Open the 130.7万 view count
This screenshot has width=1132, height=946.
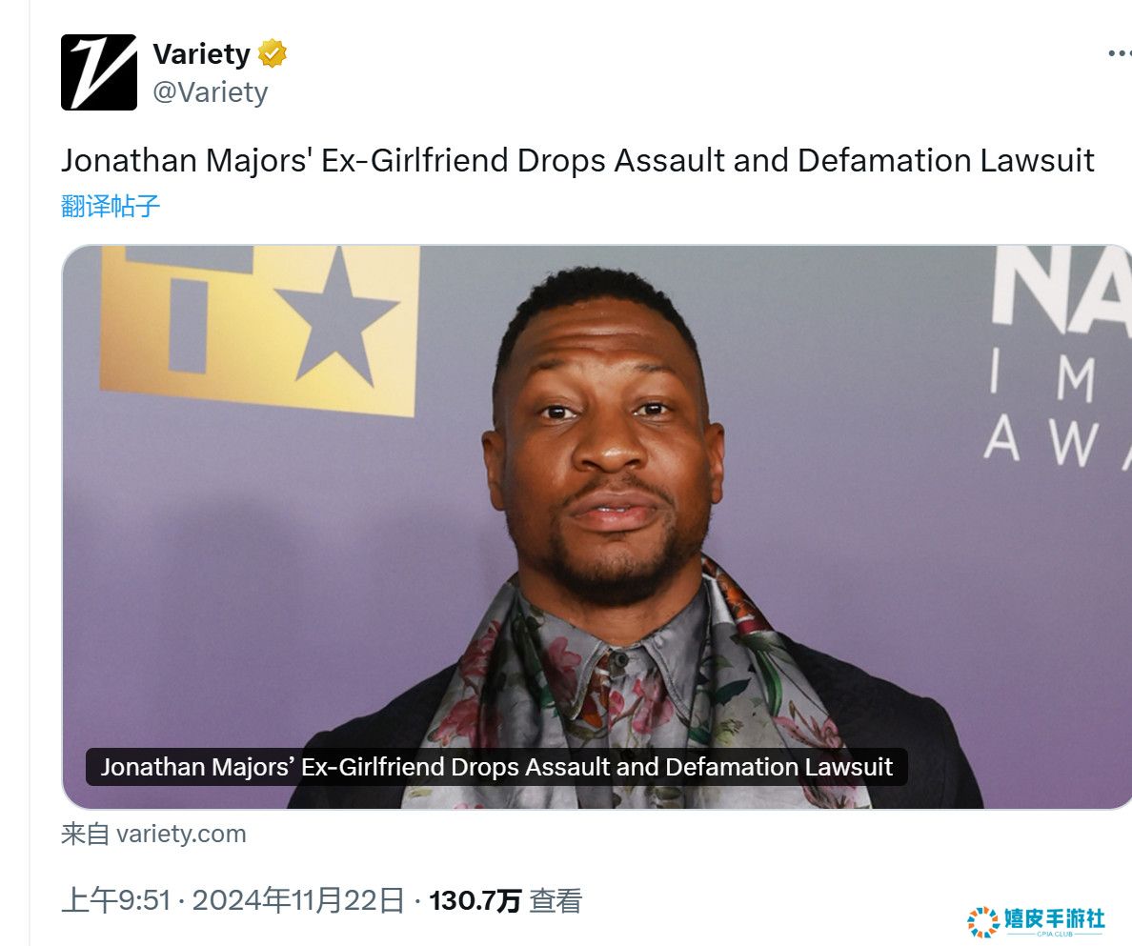[475, 900]
